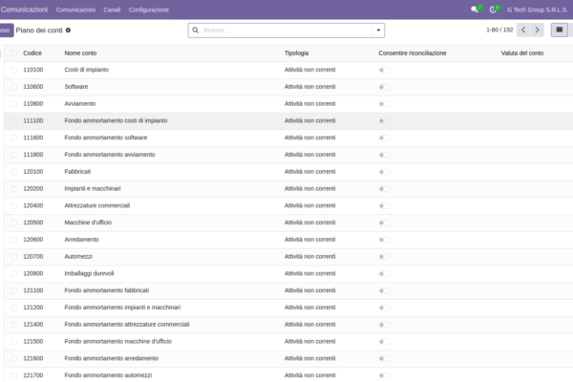Sort by the Nome conto column header
The width and height of the screenshot is (573, 382).
80,53
